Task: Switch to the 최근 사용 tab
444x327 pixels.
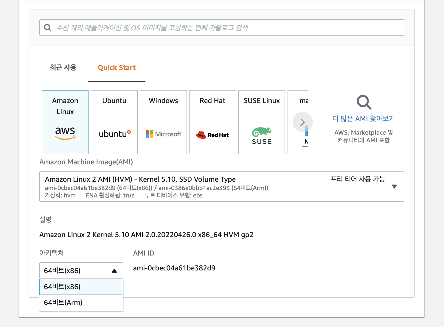Action: coord(63,67)
